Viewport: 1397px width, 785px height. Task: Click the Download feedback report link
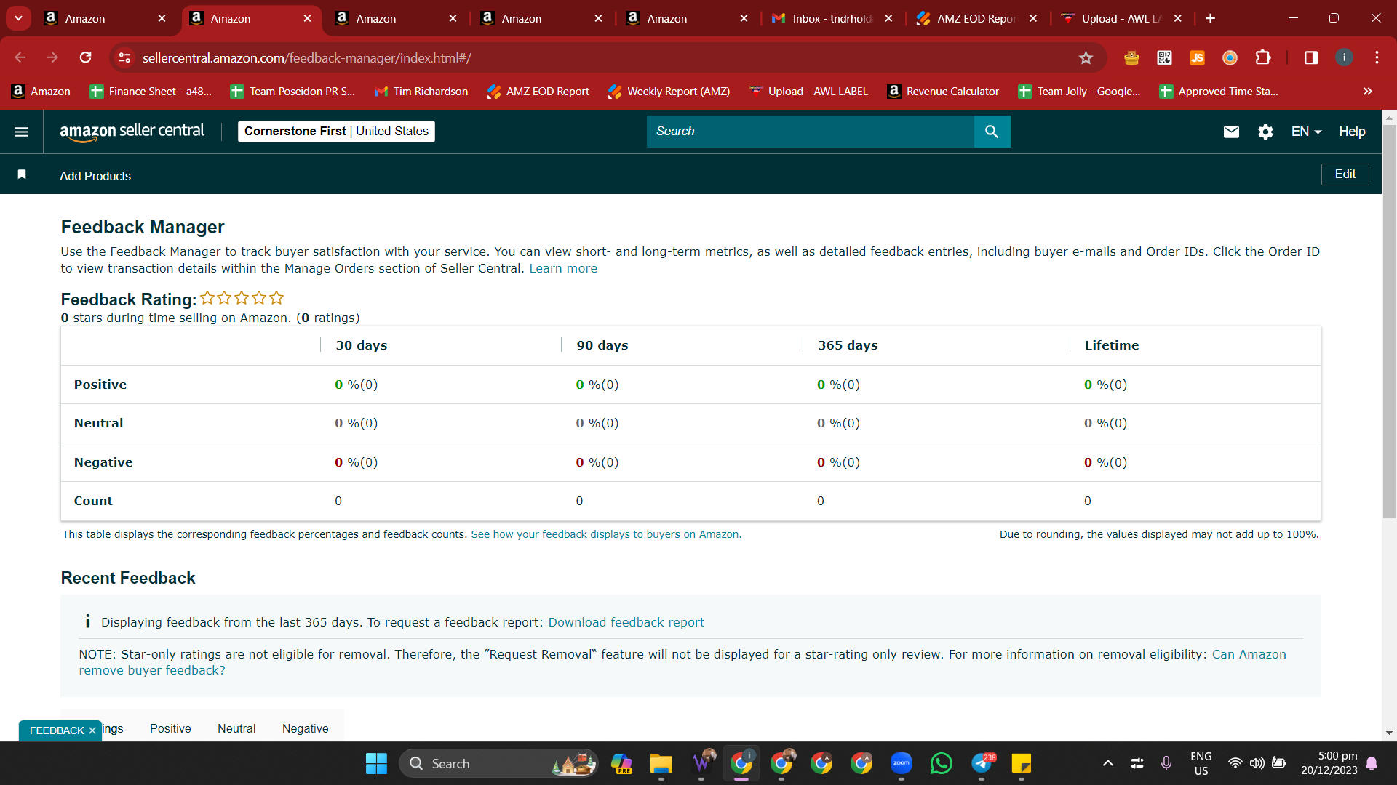pyautogui.click(x=626, y=622)
